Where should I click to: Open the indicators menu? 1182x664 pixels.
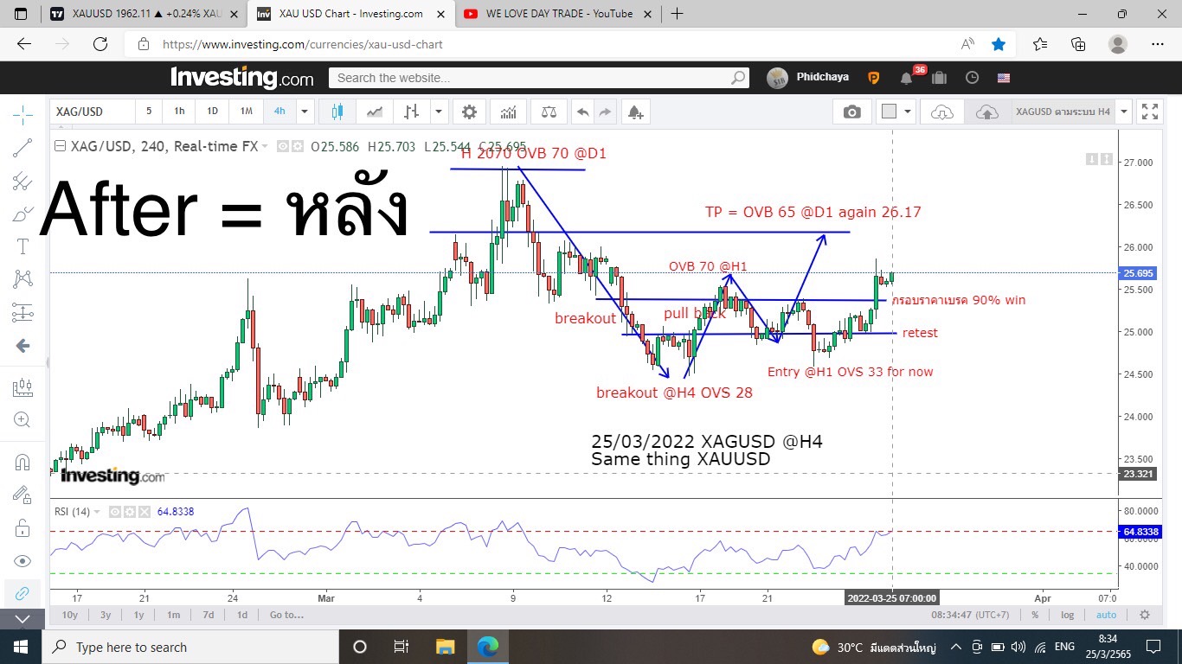[x=508, y=112]
